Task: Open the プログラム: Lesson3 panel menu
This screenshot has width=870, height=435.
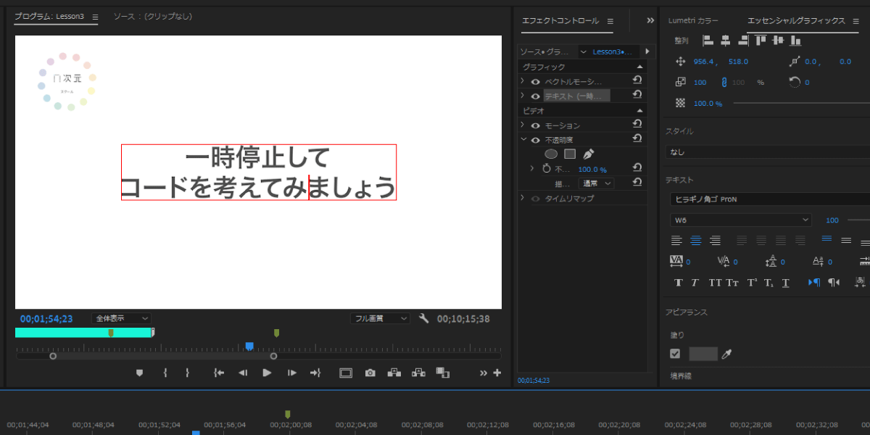Action: pos(96,16)
